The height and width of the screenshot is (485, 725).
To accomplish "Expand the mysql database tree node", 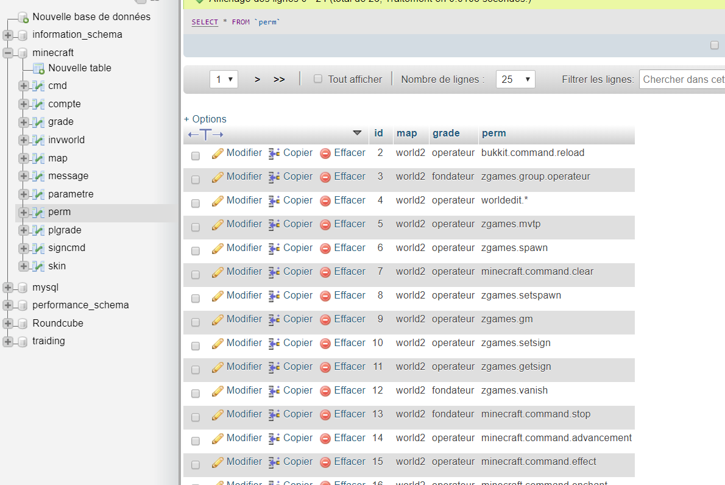I will coord(8,288).
